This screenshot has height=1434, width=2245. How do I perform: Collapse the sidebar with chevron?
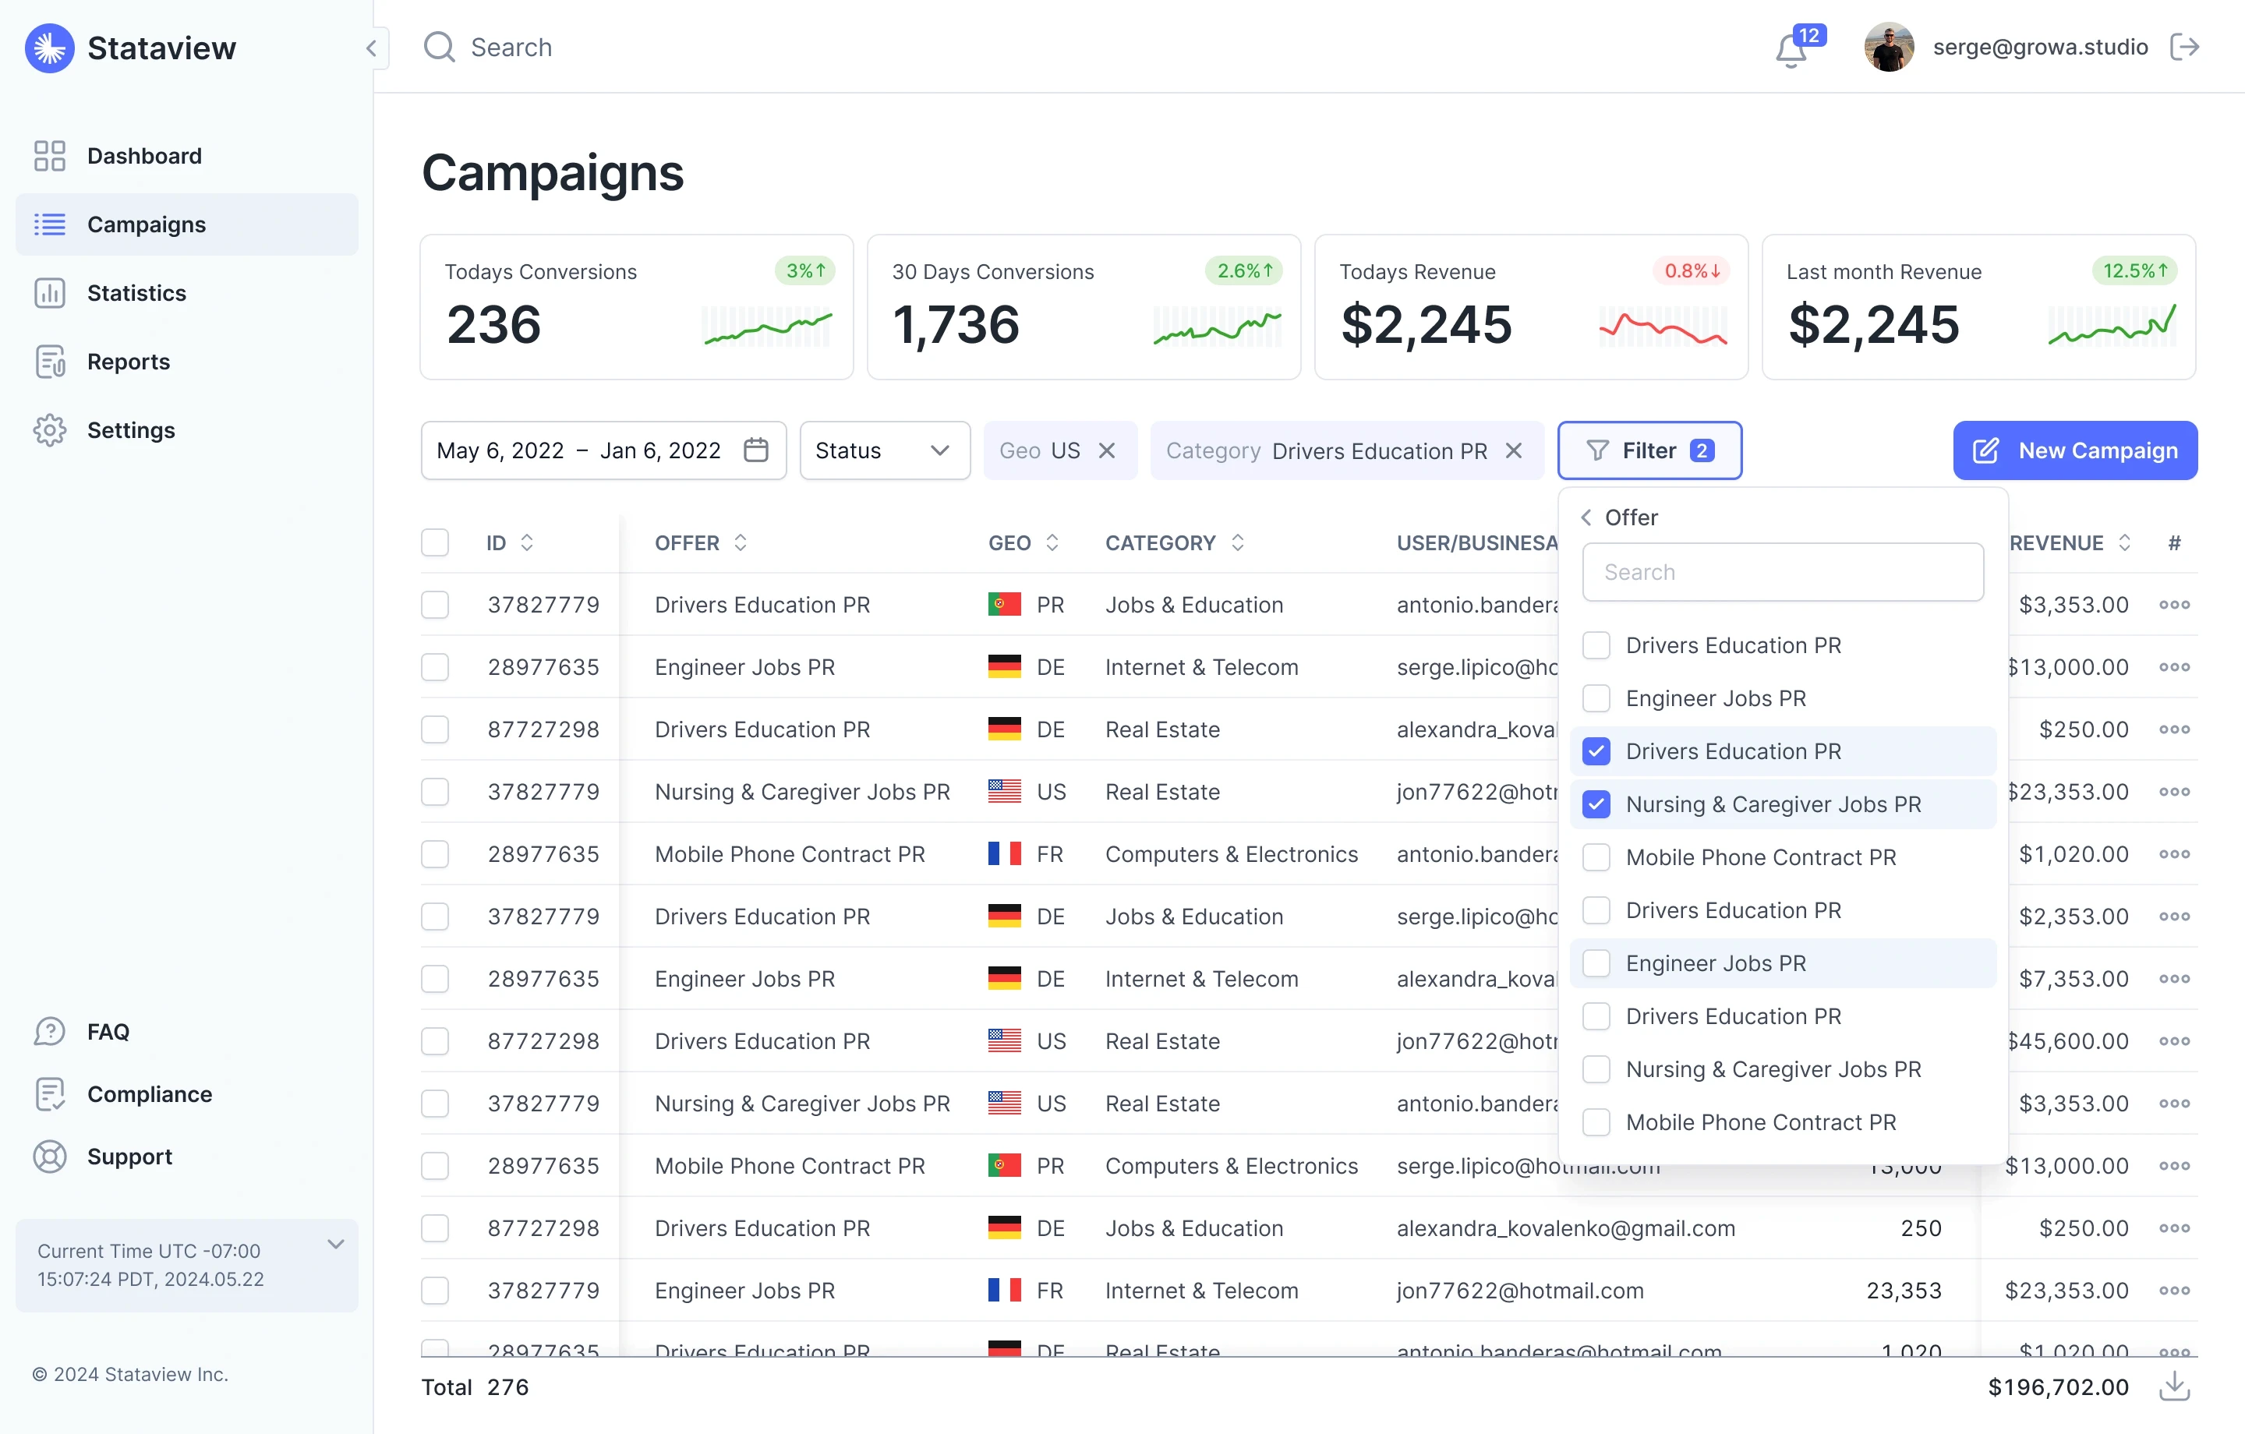coord(371,48)
